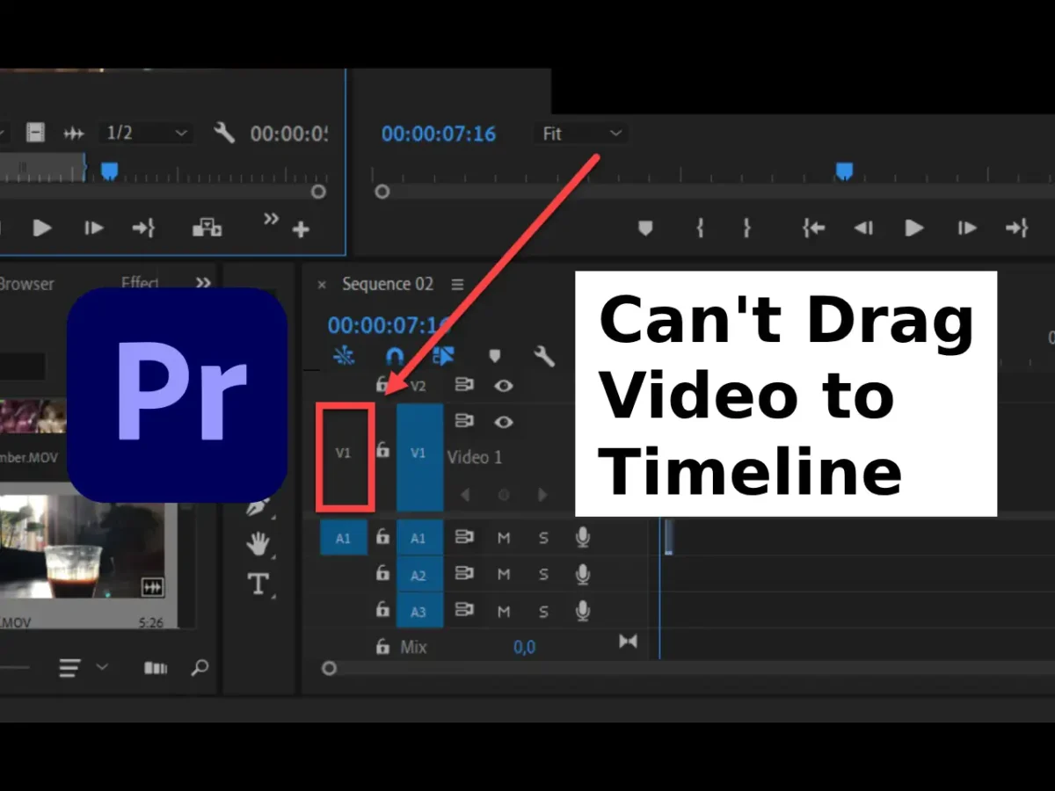Toggle lock on track A2
This screenshot has height=791, width=1055.
tap(382, 573)
